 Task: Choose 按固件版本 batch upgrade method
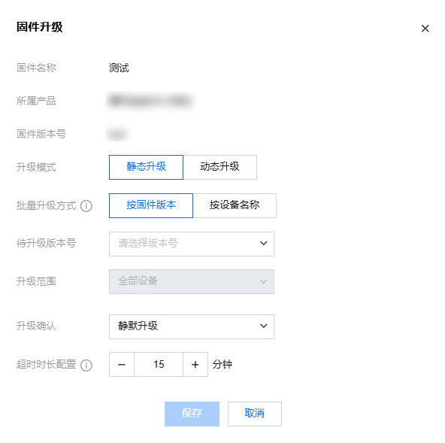(x=151, y=205)
